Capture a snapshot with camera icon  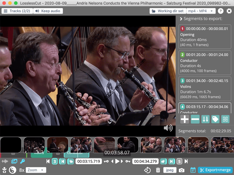pyautogui.click(x=181, y=170)
